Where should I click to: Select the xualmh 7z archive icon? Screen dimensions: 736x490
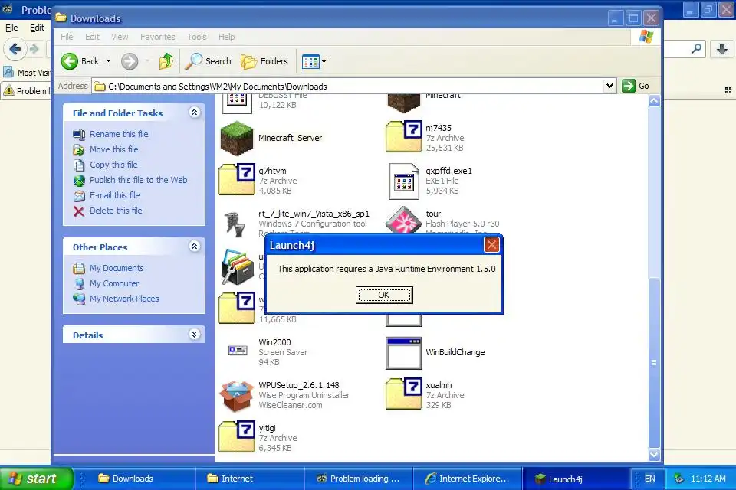(x=404, y=394)
